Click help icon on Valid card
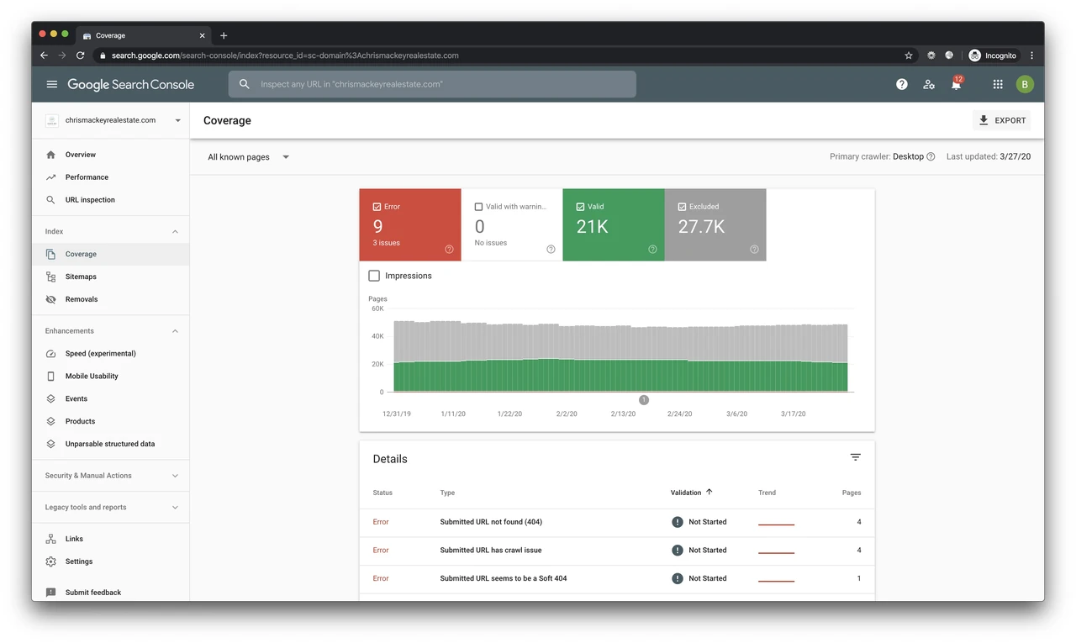1076x643 pixels. [x=652, y=249]
